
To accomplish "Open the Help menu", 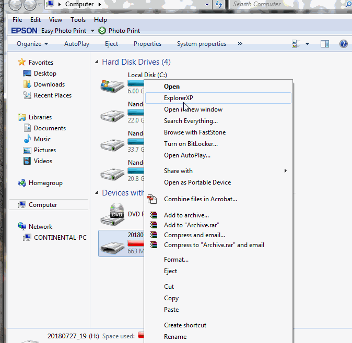I will (x=100, y=20).
